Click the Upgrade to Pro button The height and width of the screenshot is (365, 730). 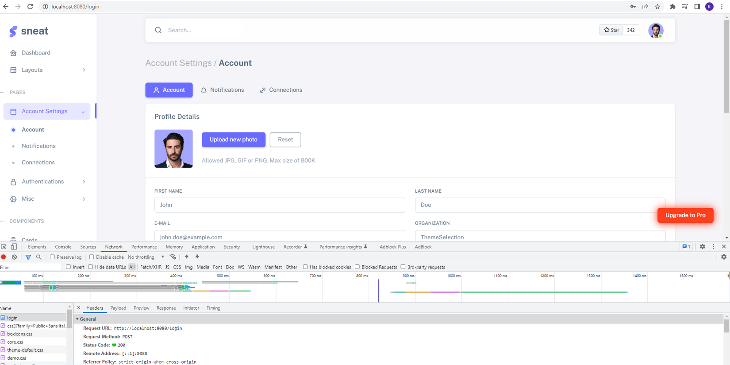click(x=685, y=215)
